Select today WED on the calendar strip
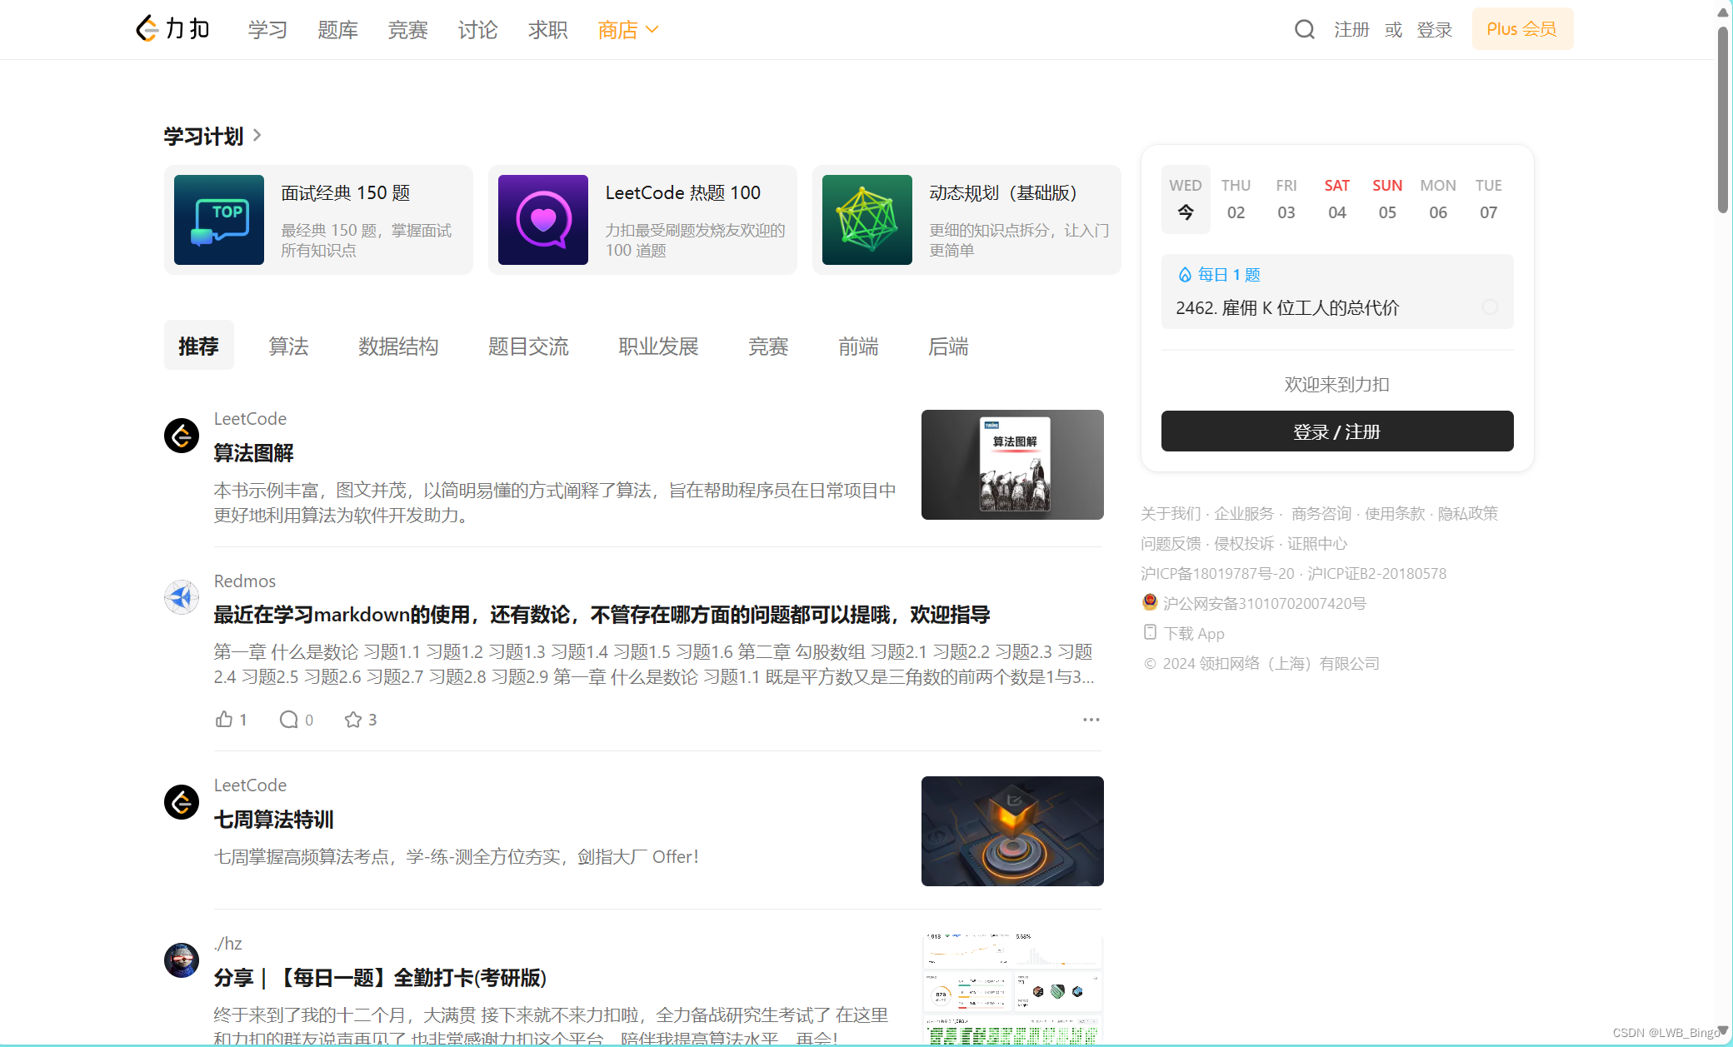This screenshot has width=1733, height=1047. (1185, 200)
